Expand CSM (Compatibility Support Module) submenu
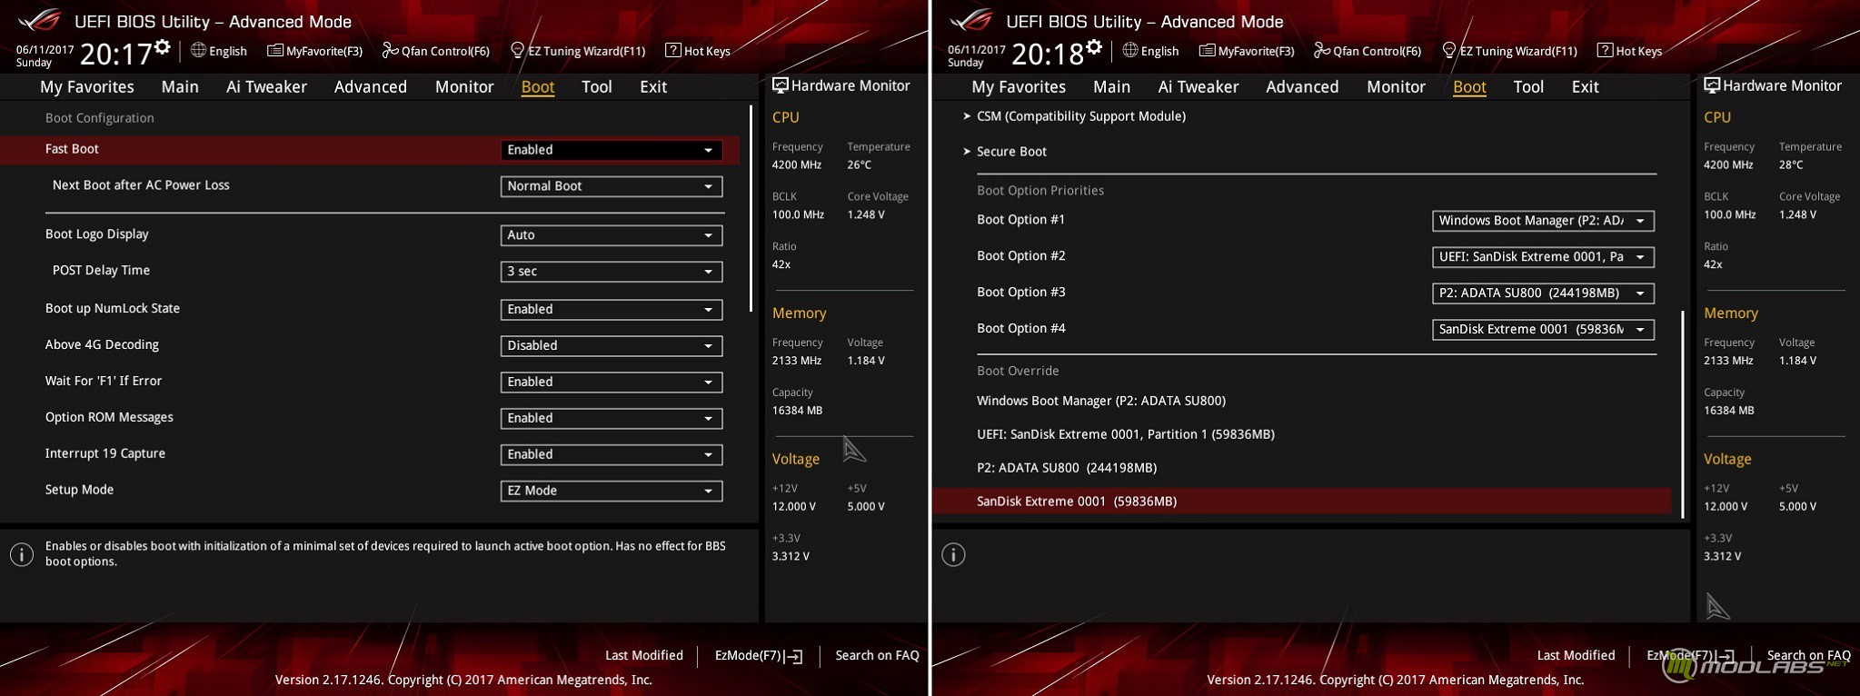The height and width of the screenshot is (696, 1860). click(1074, 116)
